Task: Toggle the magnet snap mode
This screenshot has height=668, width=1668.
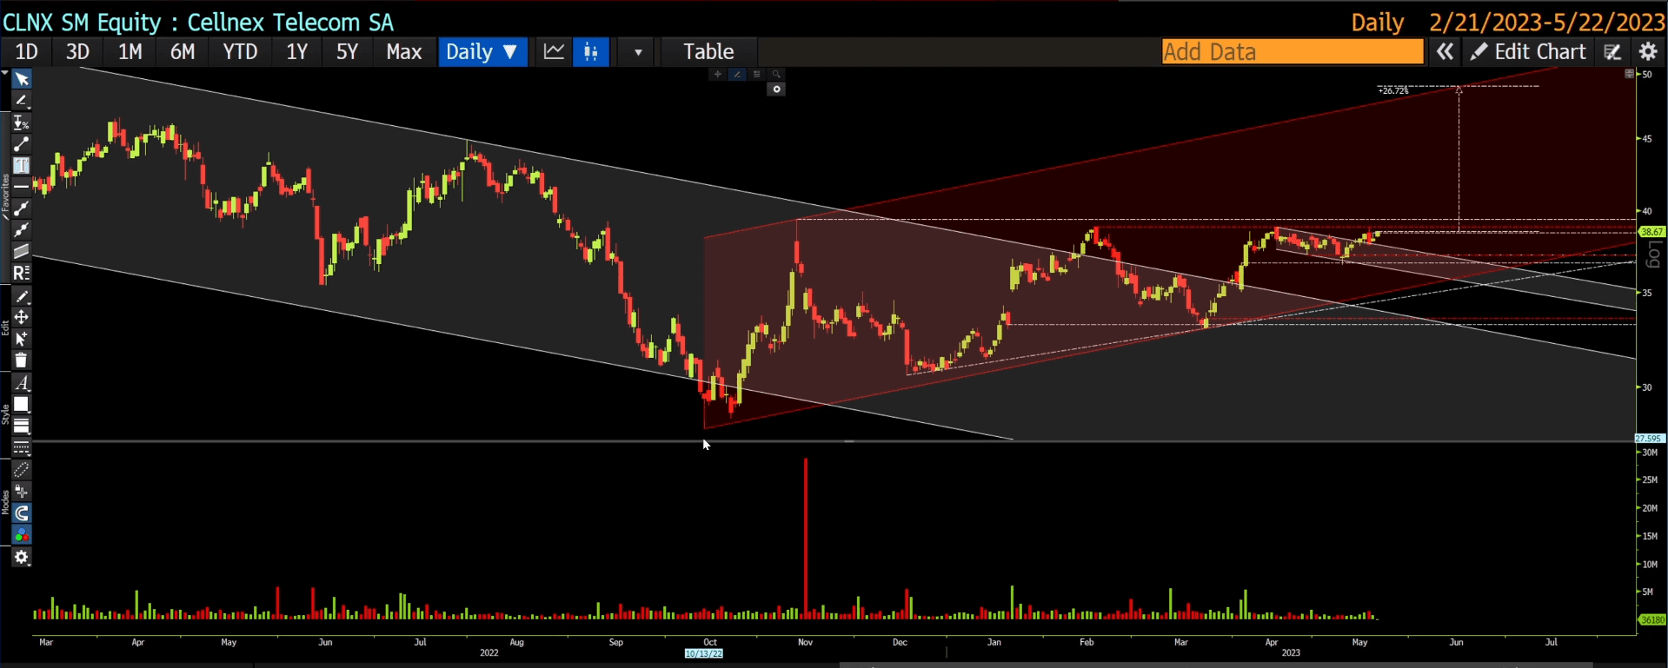Action: point(22,513)
